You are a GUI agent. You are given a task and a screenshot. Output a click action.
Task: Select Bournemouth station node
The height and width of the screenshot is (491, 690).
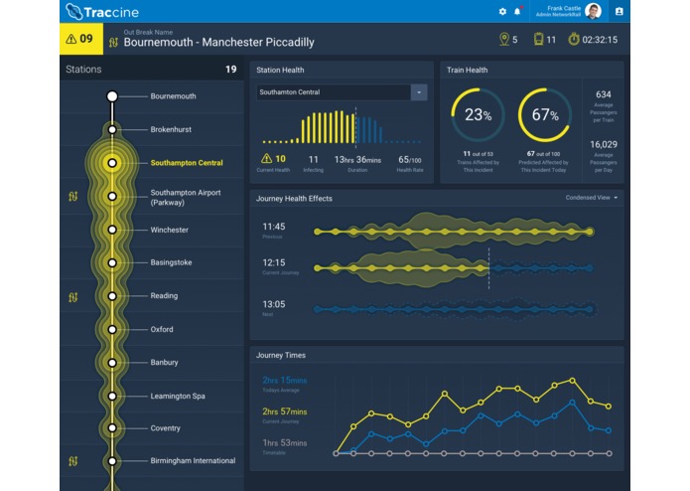tap(112, 96)
